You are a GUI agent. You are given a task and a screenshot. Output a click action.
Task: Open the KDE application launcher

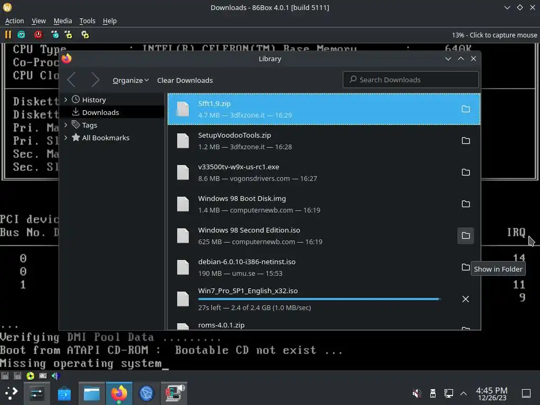tap(11, 393)
